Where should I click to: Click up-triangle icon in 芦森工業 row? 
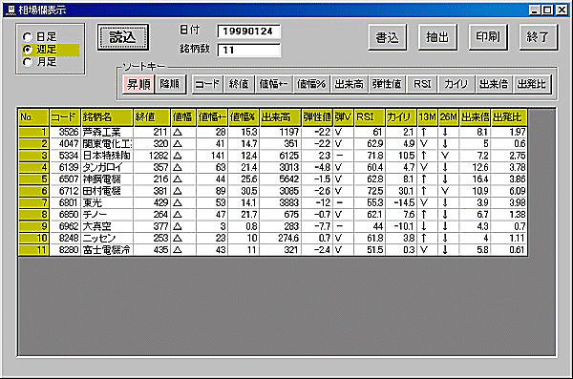178,133
